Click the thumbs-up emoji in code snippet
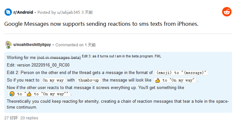 (x=158, y=81)
